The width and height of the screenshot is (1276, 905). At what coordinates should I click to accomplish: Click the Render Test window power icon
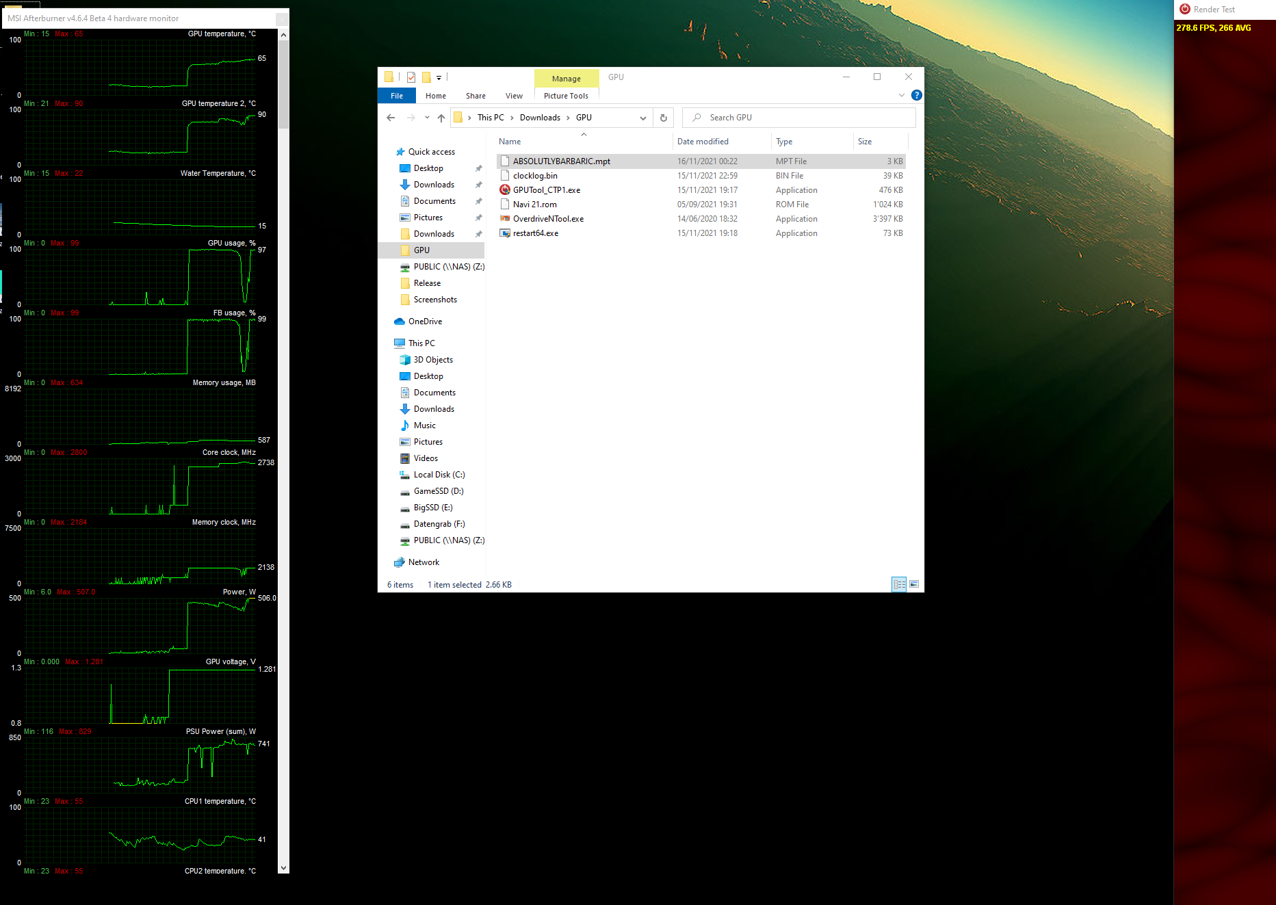1185,9
